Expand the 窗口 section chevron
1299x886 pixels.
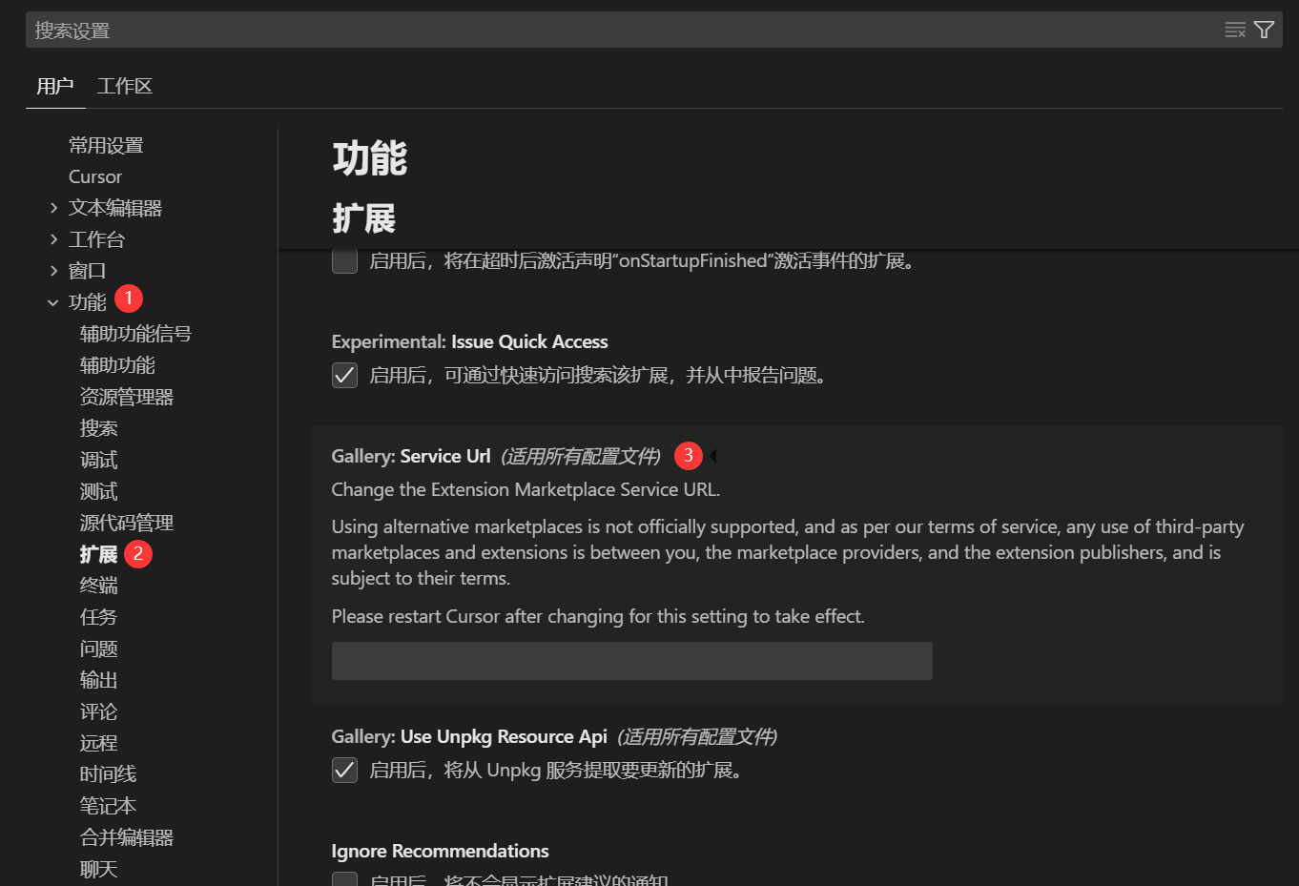click(x=53, y=271)
